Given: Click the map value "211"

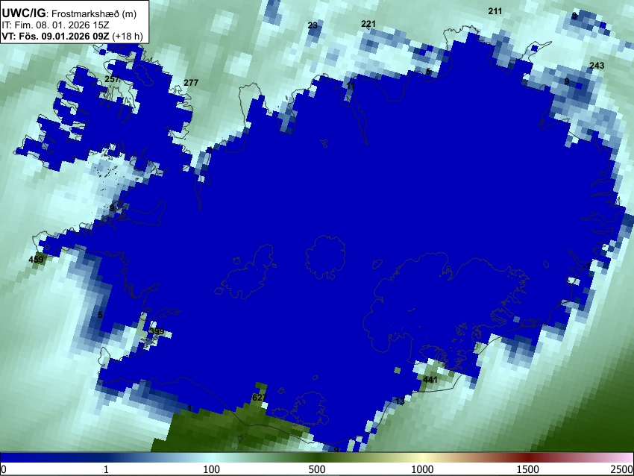Looking at the screenshot, I should click(495, 11).
